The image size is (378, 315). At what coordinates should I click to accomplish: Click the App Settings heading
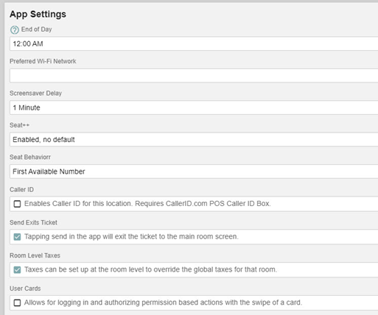(x=38, y=14)
